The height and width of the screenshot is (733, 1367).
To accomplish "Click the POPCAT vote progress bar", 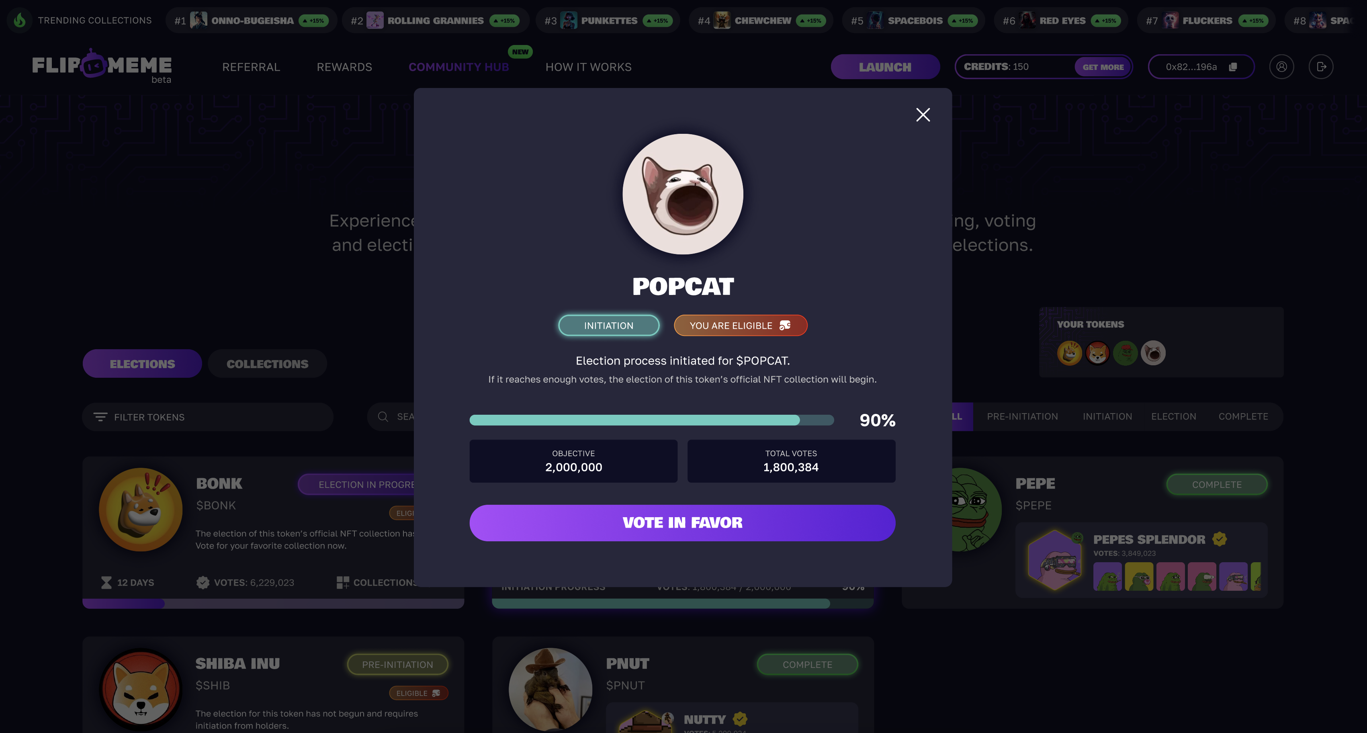I will point(651,420).
